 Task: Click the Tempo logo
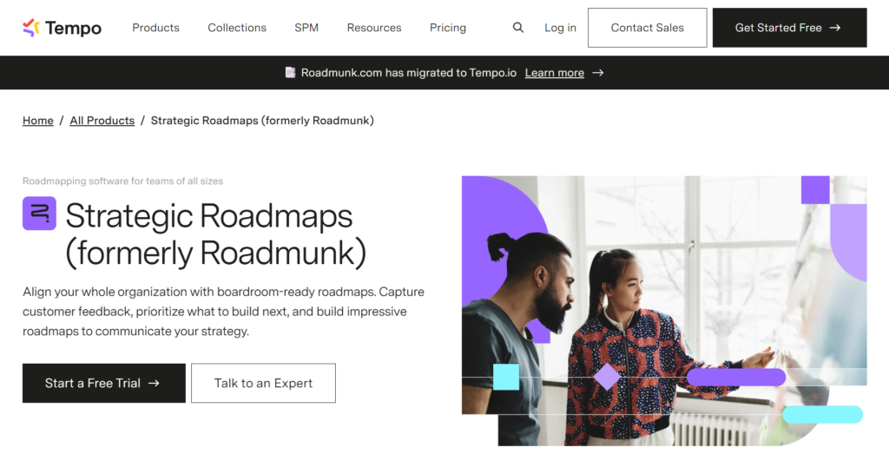tap(62, 28)
